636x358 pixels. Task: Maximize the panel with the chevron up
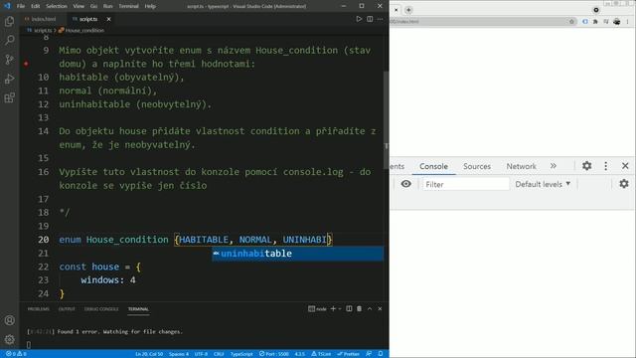370,309
